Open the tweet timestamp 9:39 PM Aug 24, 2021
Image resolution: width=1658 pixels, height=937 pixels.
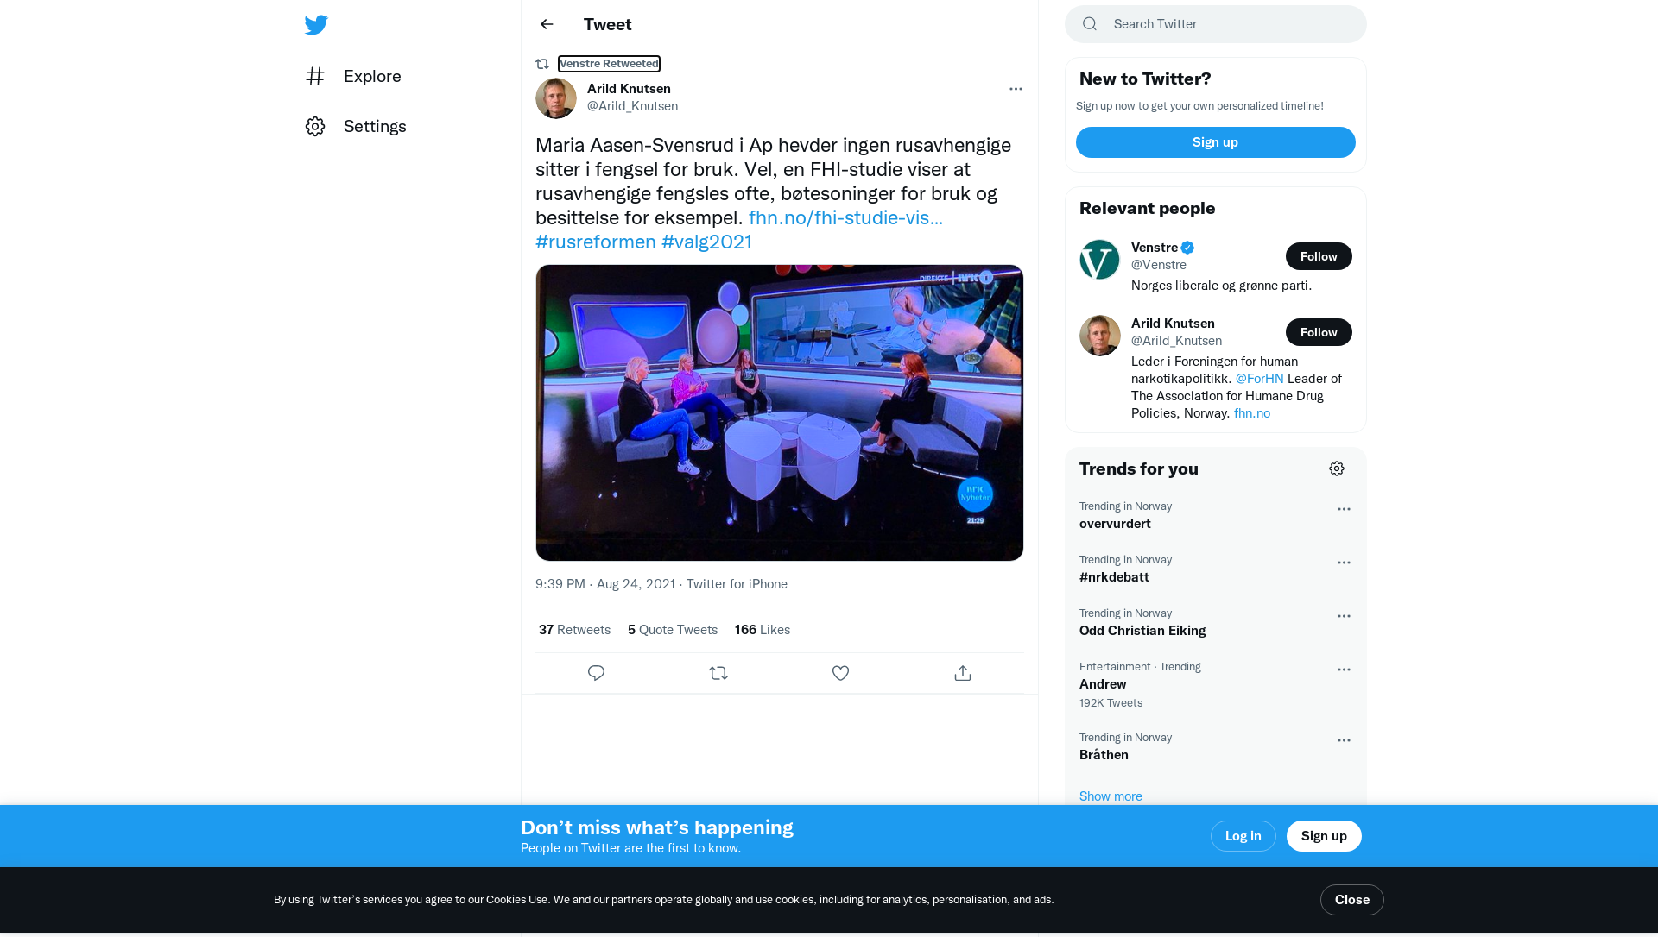pyautogui.click(x=605, y=584)
